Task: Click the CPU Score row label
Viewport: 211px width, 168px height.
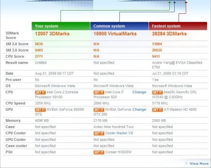Action: click(x=15, y=56)
